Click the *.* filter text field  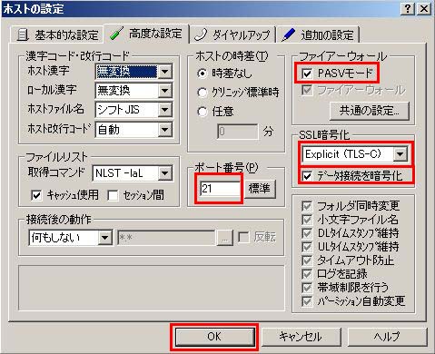click(x=166, y=238)
